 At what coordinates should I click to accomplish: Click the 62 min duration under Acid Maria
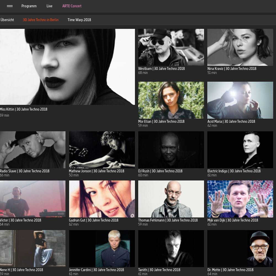[212, 126]
